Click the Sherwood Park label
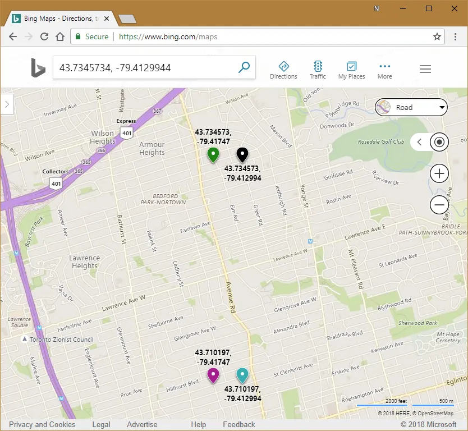The height and width of the screenshot is (431, 468). [418, 323]
